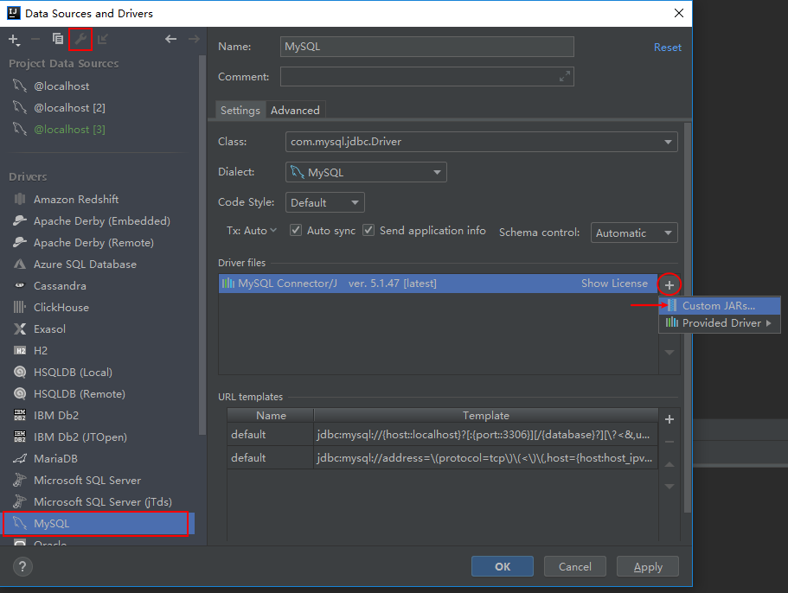Choose Custom JARs from the popup menu
Screen dimensions: 788x593
point(720,304)
